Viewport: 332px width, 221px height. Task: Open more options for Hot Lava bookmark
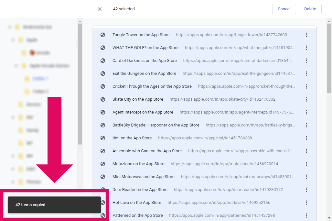[x=306, y=202]
